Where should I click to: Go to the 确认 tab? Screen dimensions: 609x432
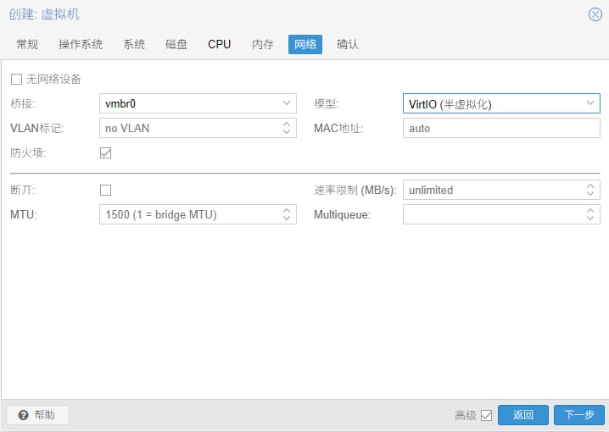click(x=347, y=44)
